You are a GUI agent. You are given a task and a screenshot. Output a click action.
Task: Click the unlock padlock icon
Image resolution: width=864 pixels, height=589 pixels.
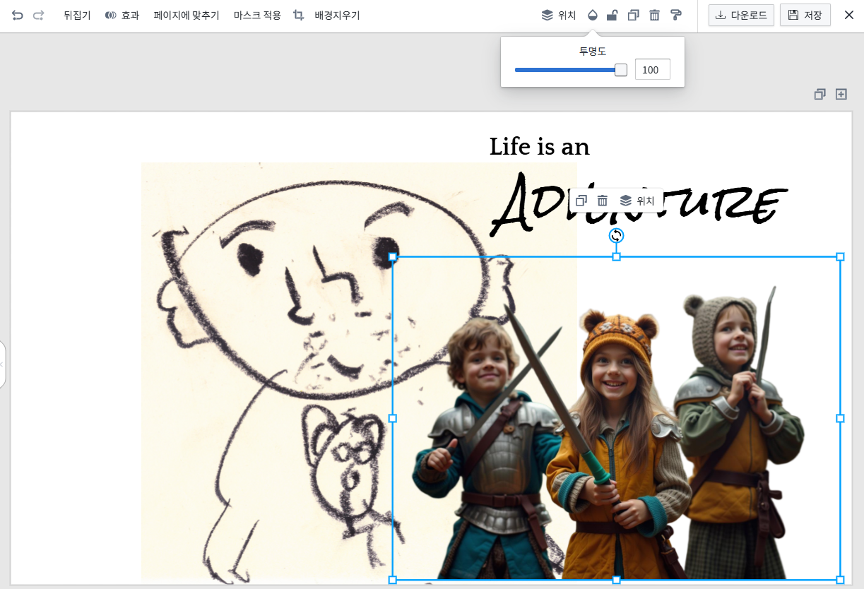click(x=613, y=14)
